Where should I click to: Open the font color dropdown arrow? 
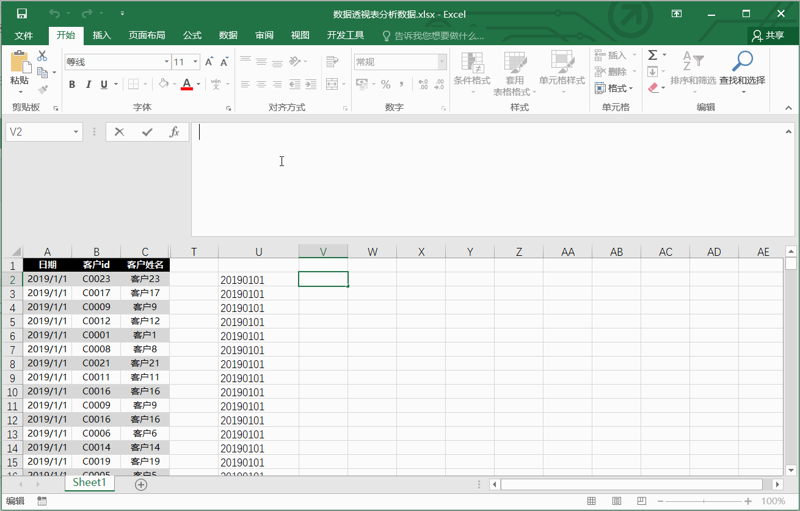coord(198,84)
